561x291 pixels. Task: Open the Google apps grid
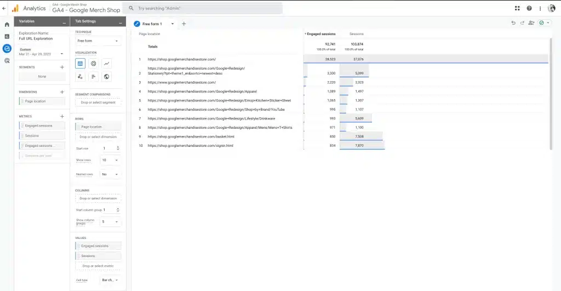pos(517,8)
